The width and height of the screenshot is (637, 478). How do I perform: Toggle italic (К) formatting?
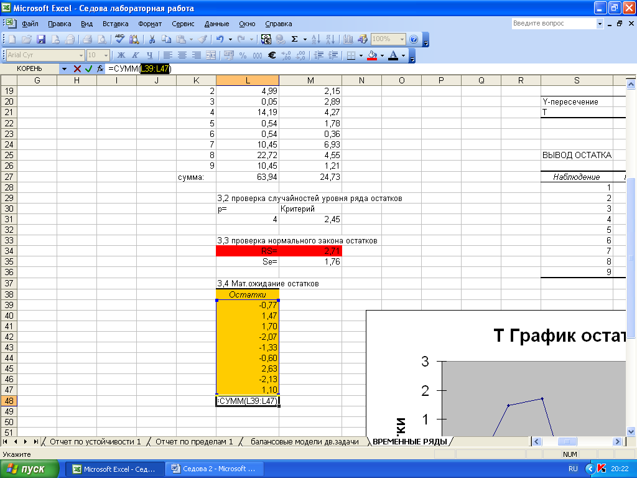click(x=135, y=55)
